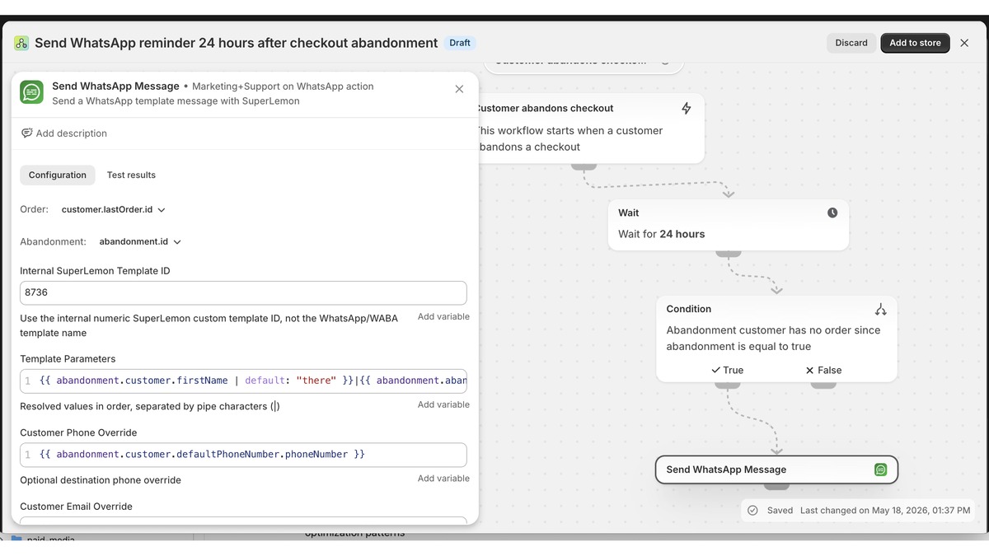Click the workflow title text

click(x=236, y=43)
